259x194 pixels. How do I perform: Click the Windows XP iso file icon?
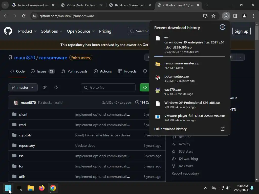click(x=158, y=104)
